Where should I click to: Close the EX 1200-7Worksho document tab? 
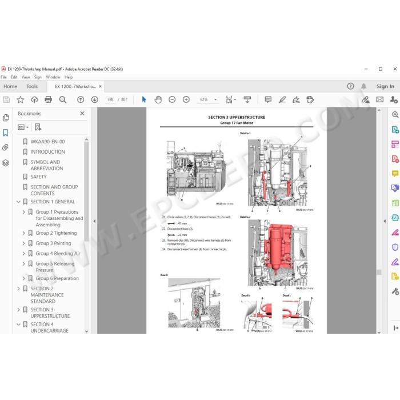click(x=100, y=86)
